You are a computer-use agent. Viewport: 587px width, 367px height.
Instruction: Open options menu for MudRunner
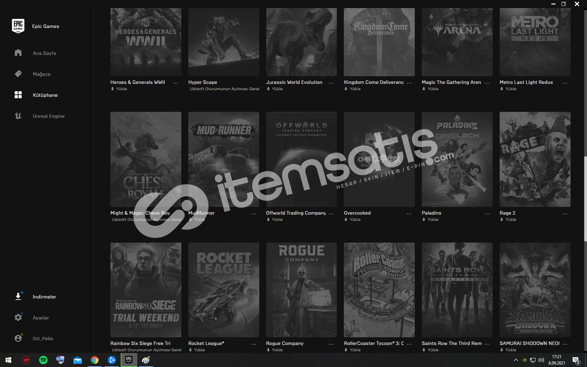(254, 214)
